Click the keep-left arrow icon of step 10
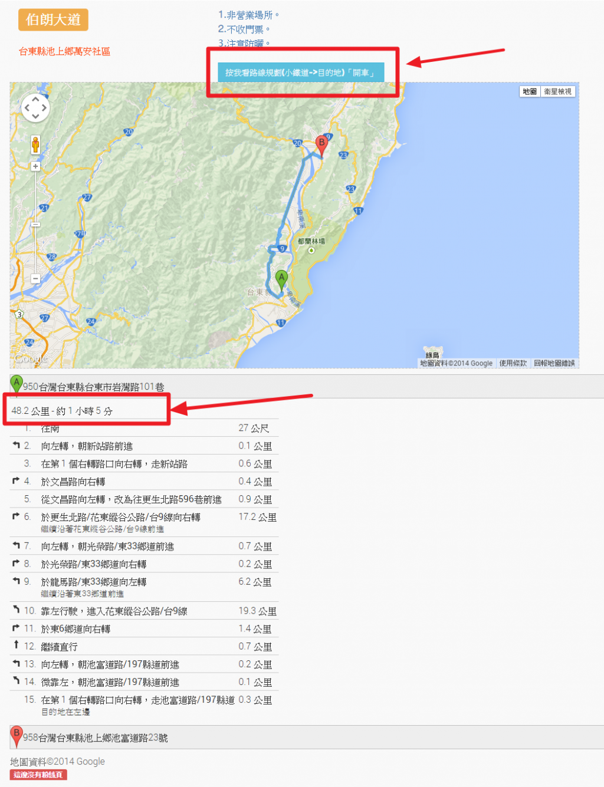The height and width of the screenshot is (787, 604). click(x=16, y=610)
